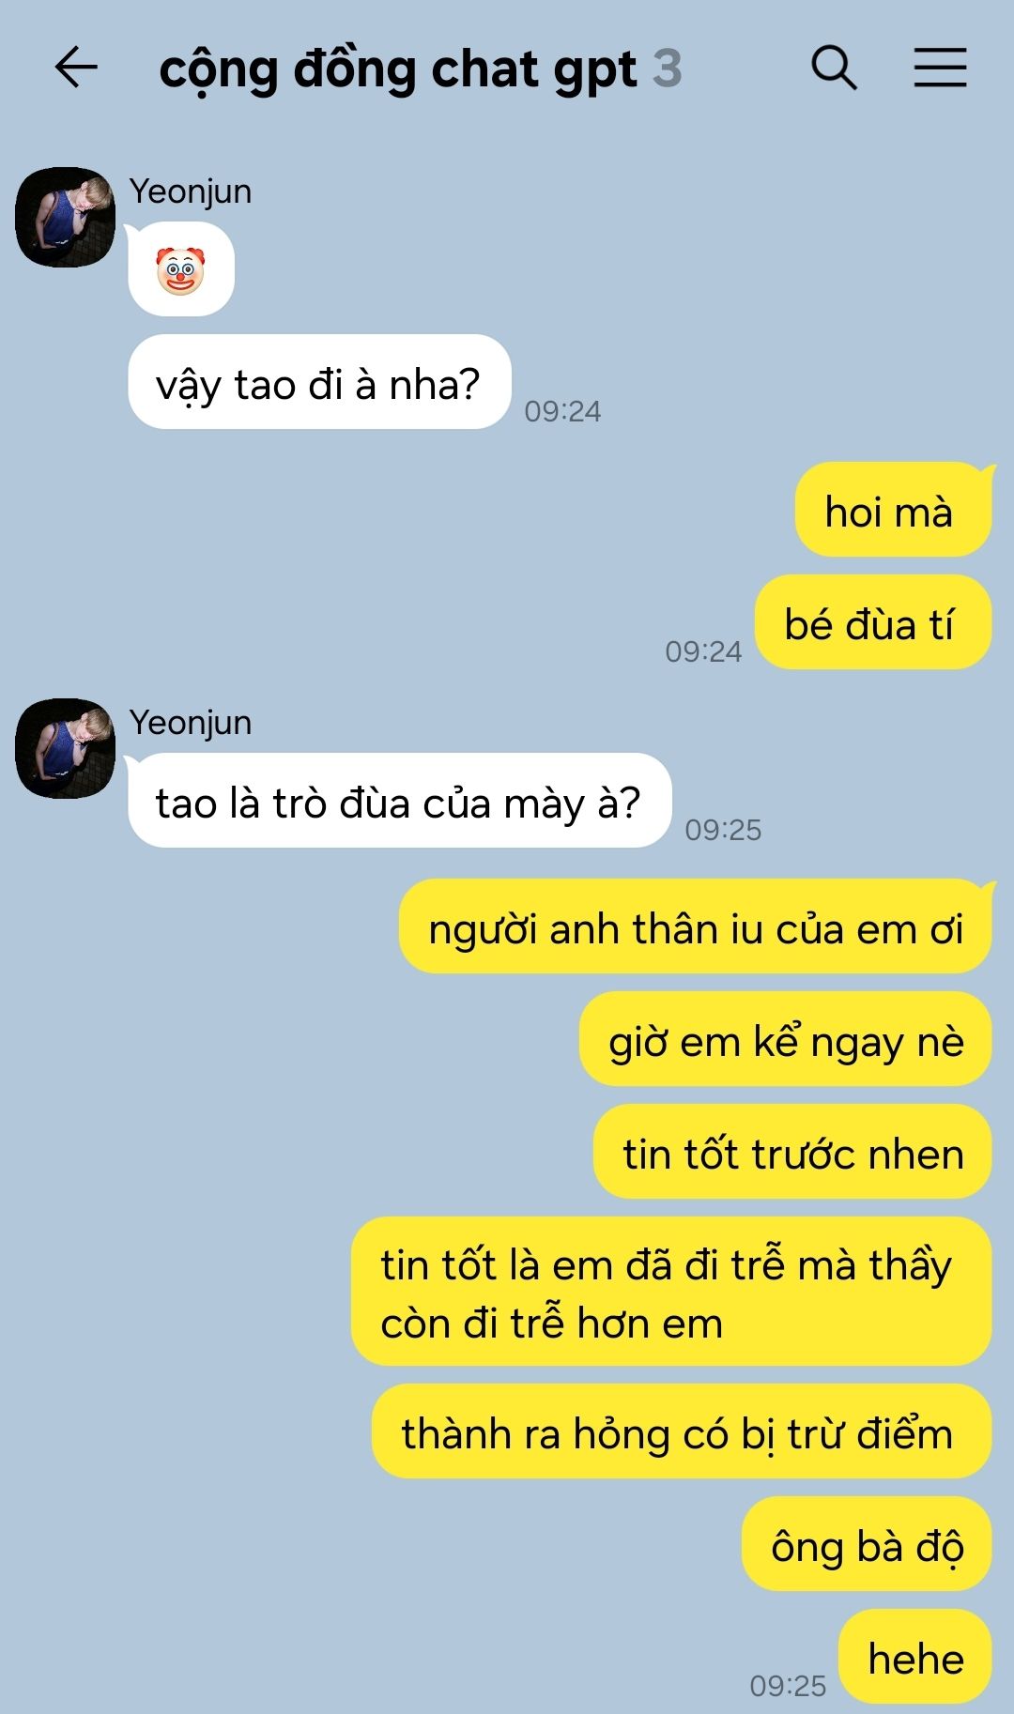Select the 'hoi mà' message bubble
The image size is (1014, 1714).
(x=893, y=510)
